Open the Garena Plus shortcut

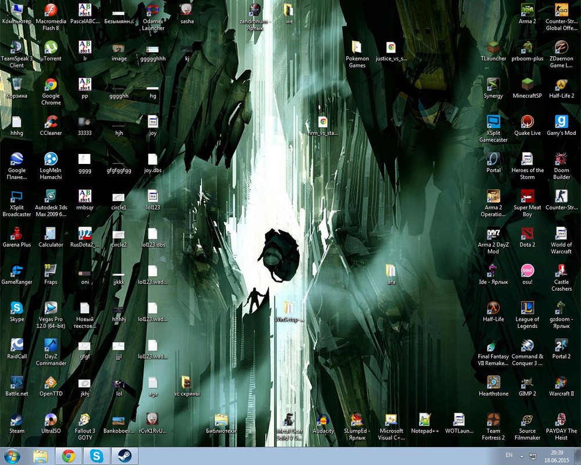coord(17,237)
